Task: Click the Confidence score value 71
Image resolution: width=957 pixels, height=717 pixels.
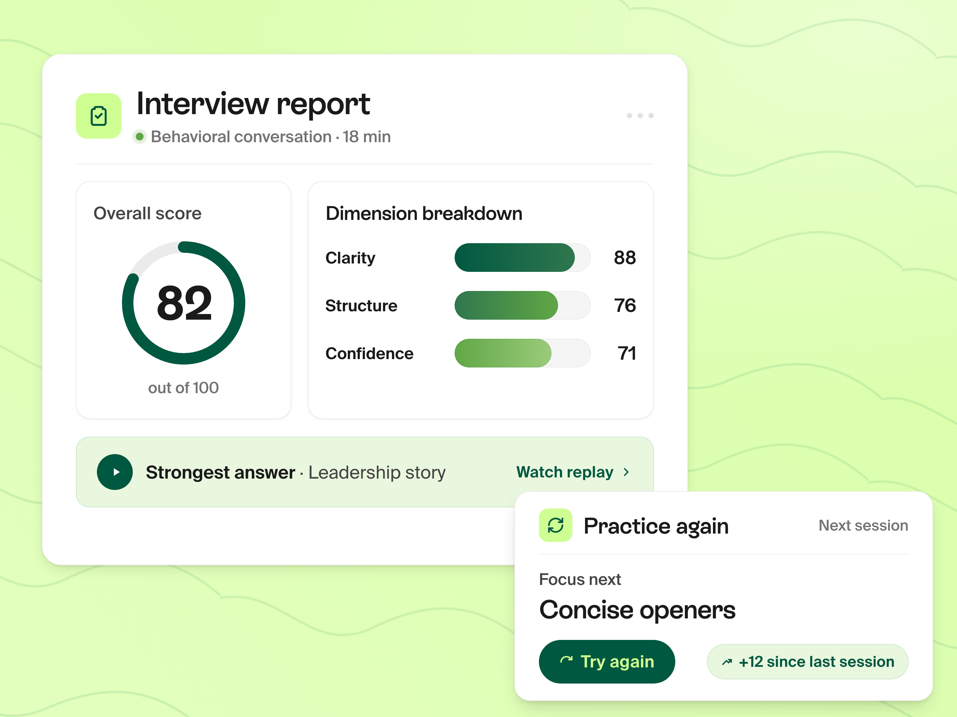Action: pos(627,353)
